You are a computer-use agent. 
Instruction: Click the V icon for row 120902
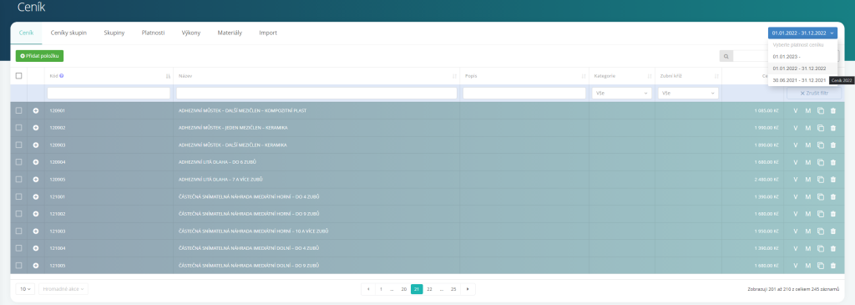point(796,128)
